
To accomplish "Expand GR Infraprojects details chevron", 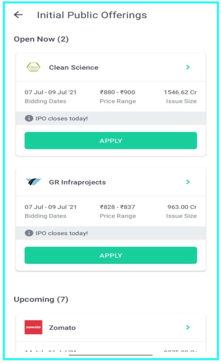I will tap(188, 182).
